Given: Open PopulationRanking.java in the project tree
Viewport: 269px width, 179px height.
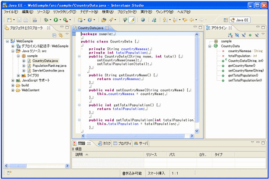Looking at the screenshot, I should 48,65.
